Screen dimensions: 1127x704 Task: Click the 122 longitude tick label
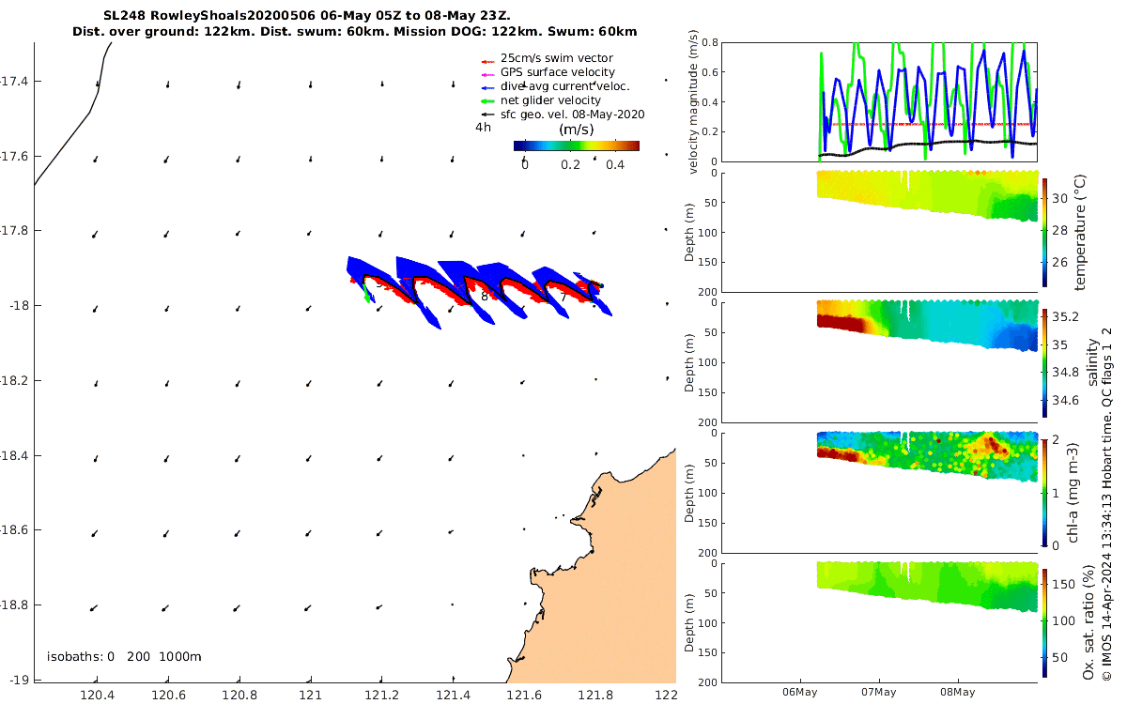tap(665, 695)
